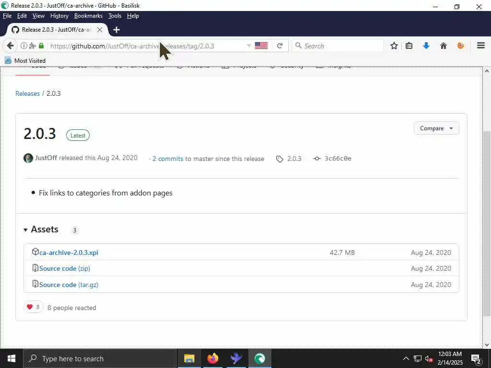491x368 pixels.
Task: Click the puzzle piece permissions icon
Action: coord(32,46)
